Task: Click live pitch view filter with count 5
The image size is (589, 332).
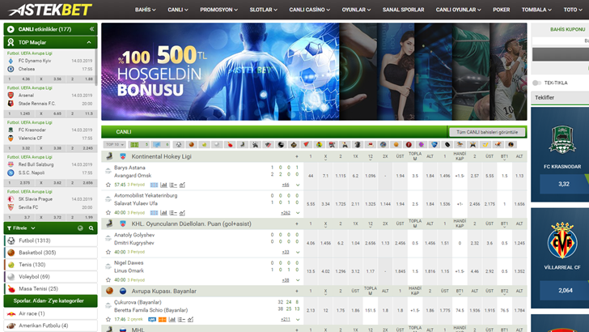Action: coord(138,144)
